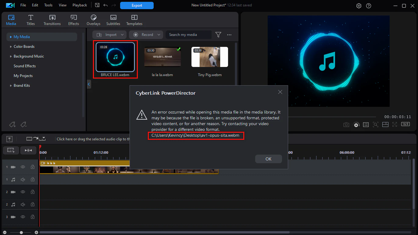Image resolution: width=418 pixels, height=235 pixels.
Task: Click the preview window layout icon
Action: (385, 125)
